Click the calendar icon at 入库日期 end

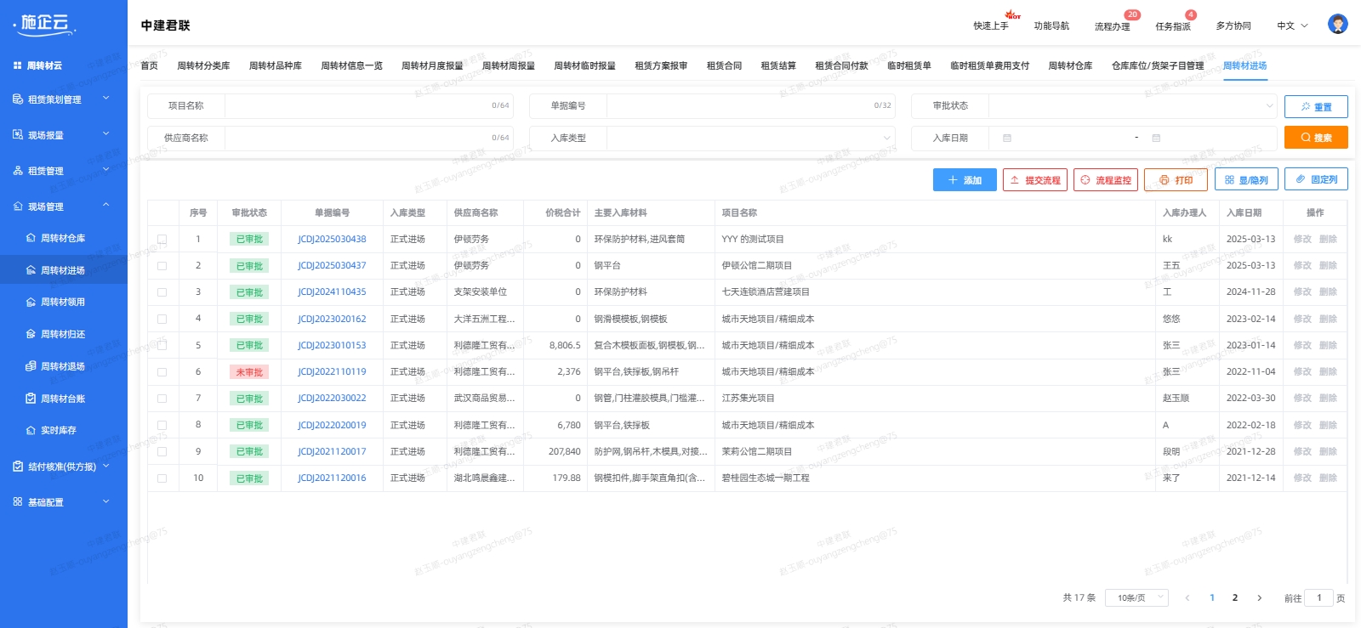(x=1156, y=138)
